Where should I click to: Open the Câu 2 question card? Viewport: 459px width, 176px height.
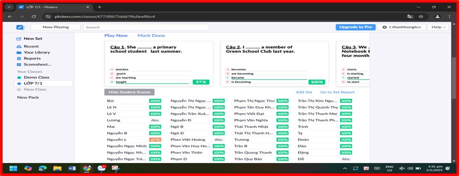pos(275,64)
